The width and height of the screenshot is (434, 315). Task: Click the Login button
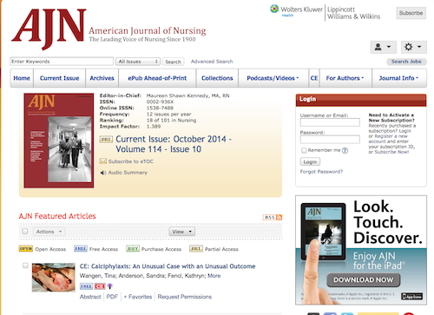(310, 161)
